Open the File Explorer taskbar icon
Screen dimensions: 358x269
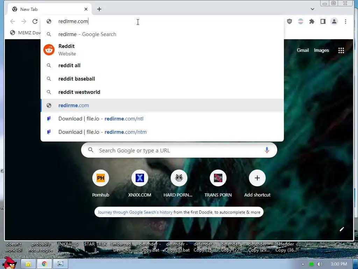[28, 264]
